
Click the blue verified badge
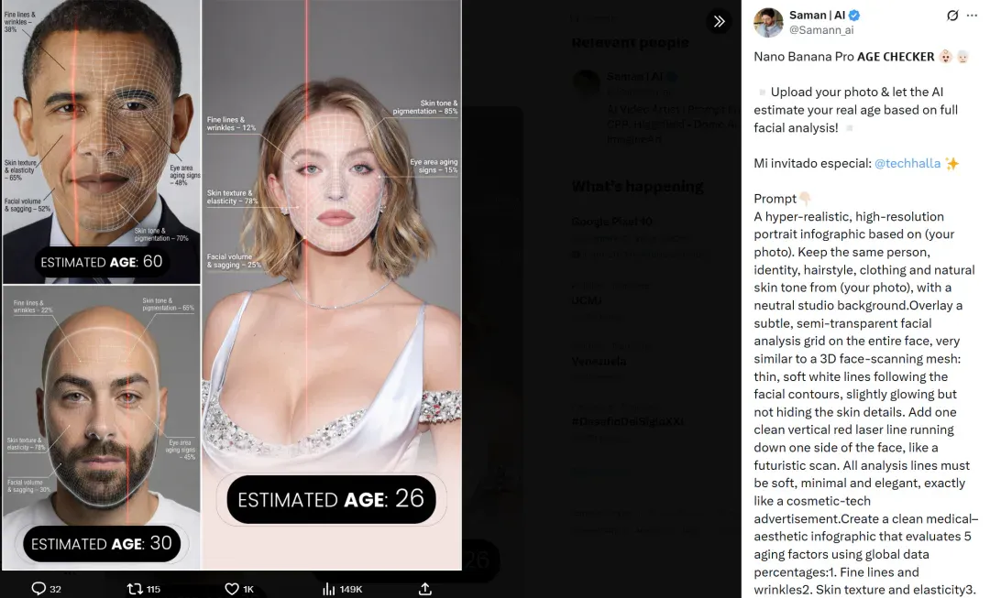(854, 16)
